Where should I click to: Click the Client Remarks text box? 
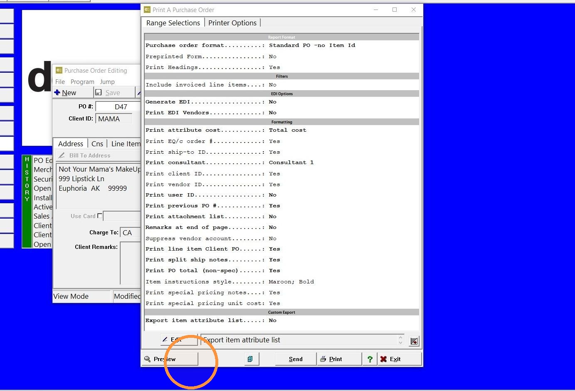(131, 263)
